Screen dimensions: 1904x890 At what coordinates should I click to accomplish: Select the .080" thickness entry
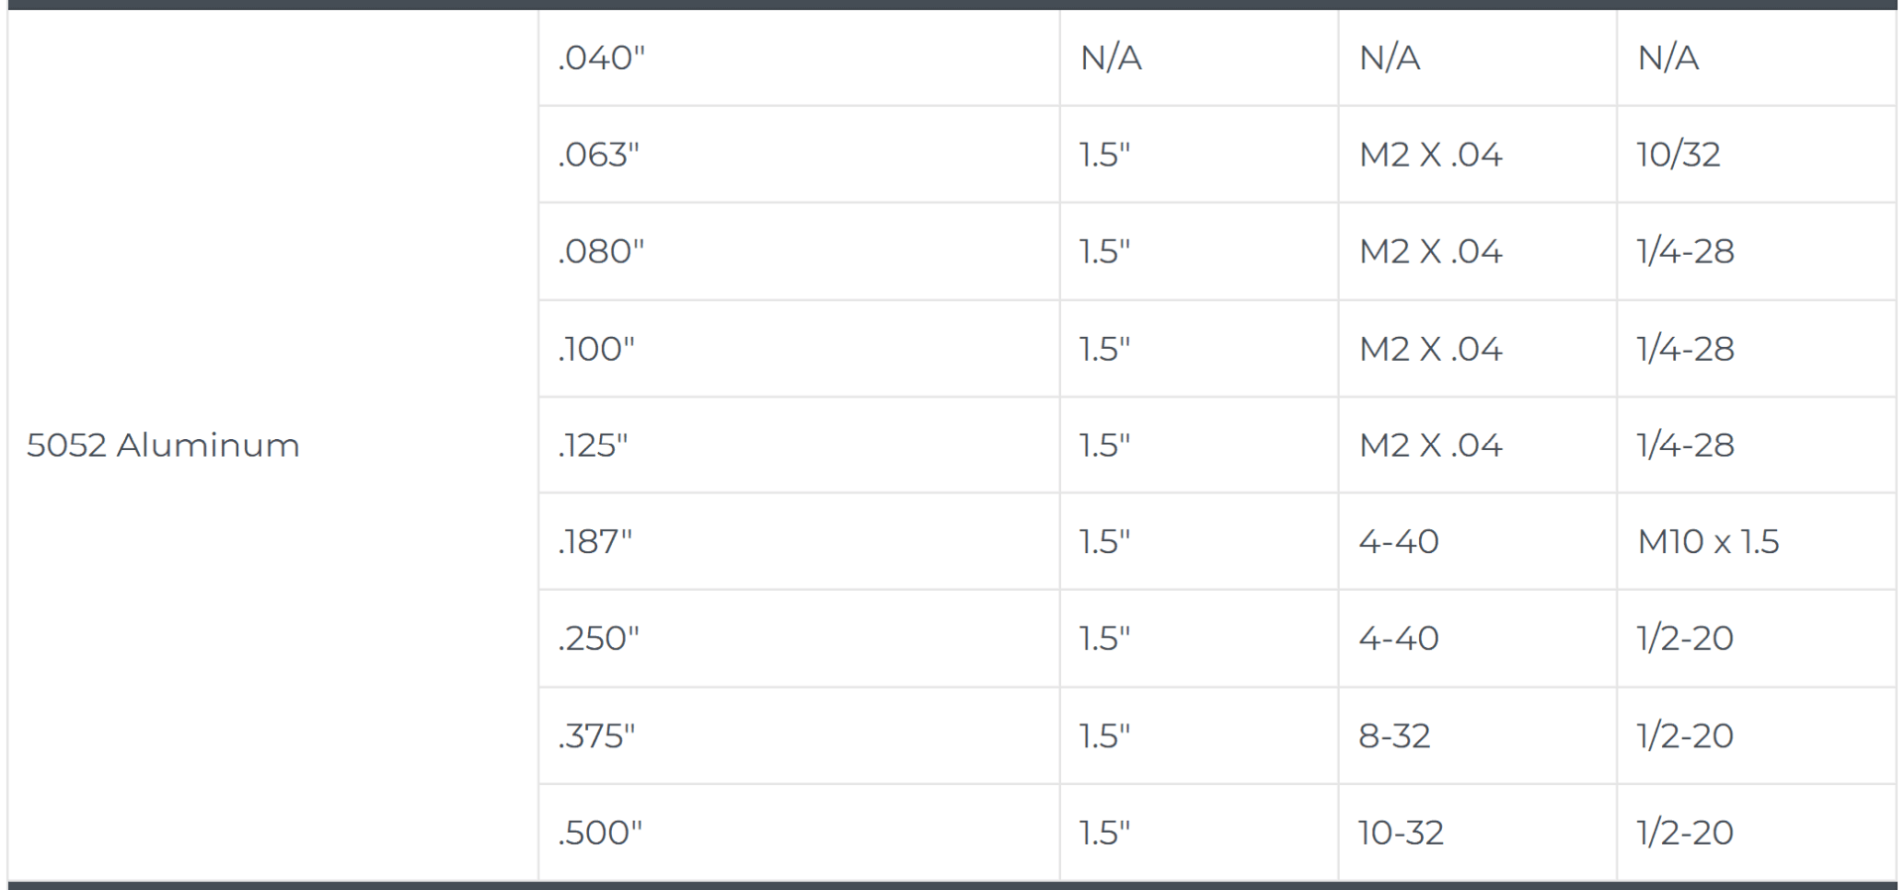pos(799,252)
